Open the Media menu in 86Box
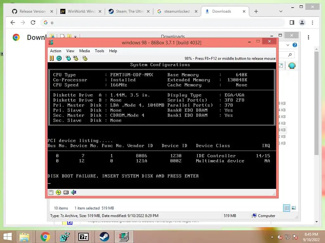This screenshot has width=325, height=243. coord(84,51)
